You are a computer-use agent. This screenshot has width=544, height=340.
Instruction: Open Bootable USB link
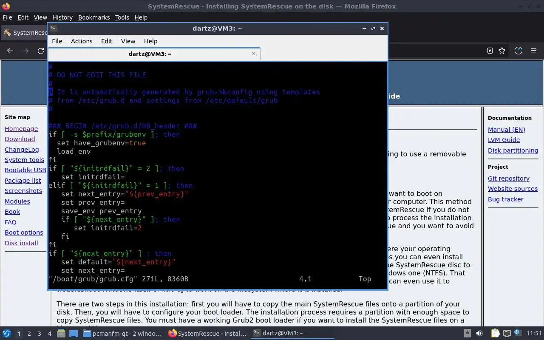25,170
